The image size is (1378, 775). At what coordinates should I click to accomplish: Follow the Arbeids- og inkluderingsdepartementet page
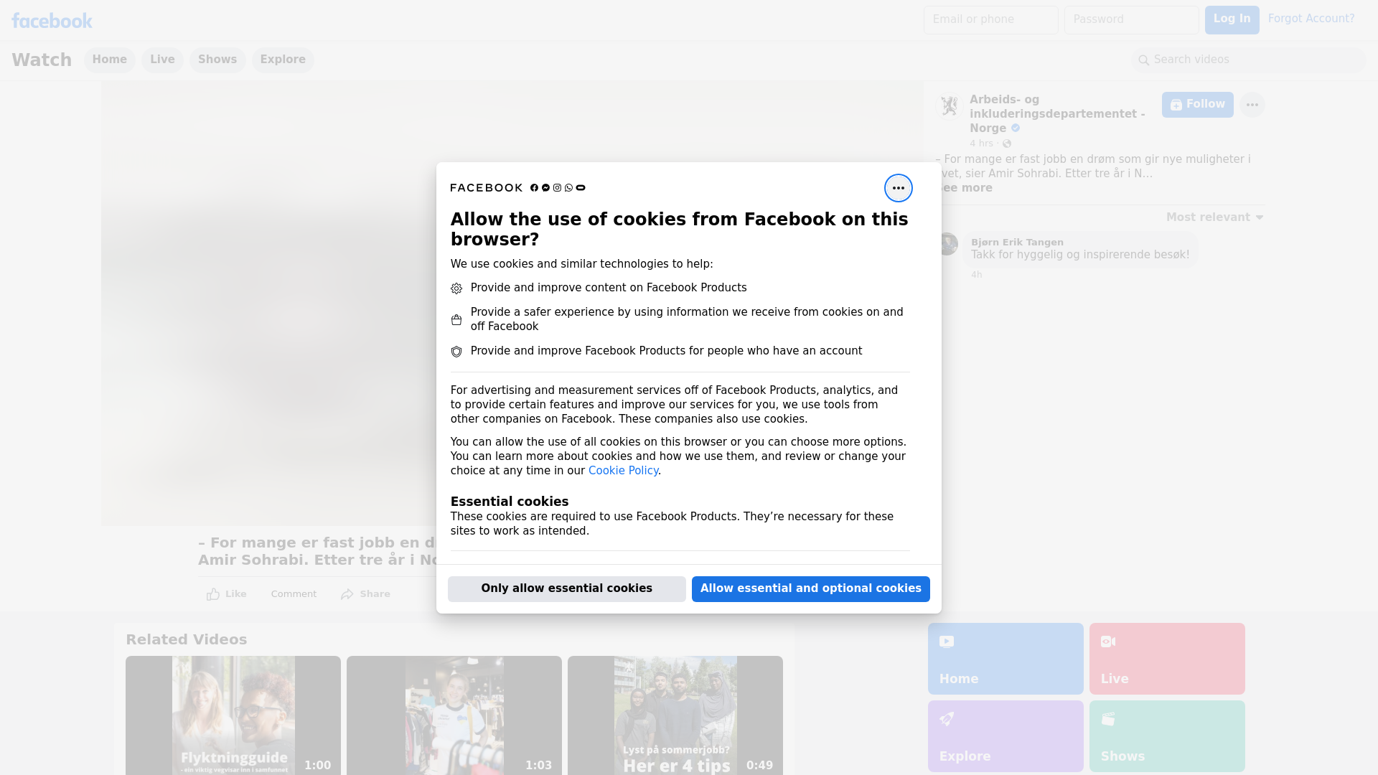pos(1198,105)
